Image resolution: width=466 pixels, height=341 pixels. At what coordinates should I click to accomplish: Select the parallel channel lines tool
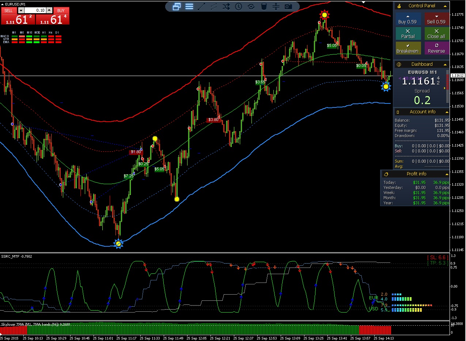(214, 6)
